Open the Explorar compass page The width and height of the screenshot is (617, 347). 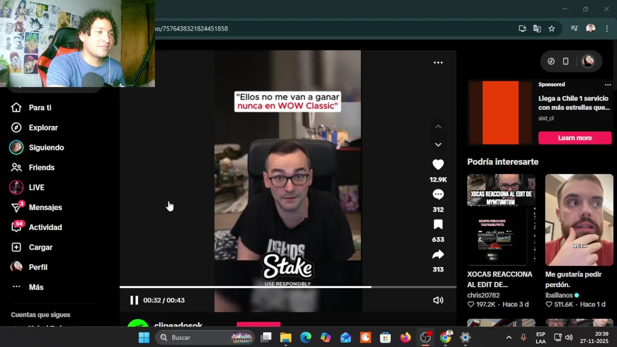pos(34,128)
